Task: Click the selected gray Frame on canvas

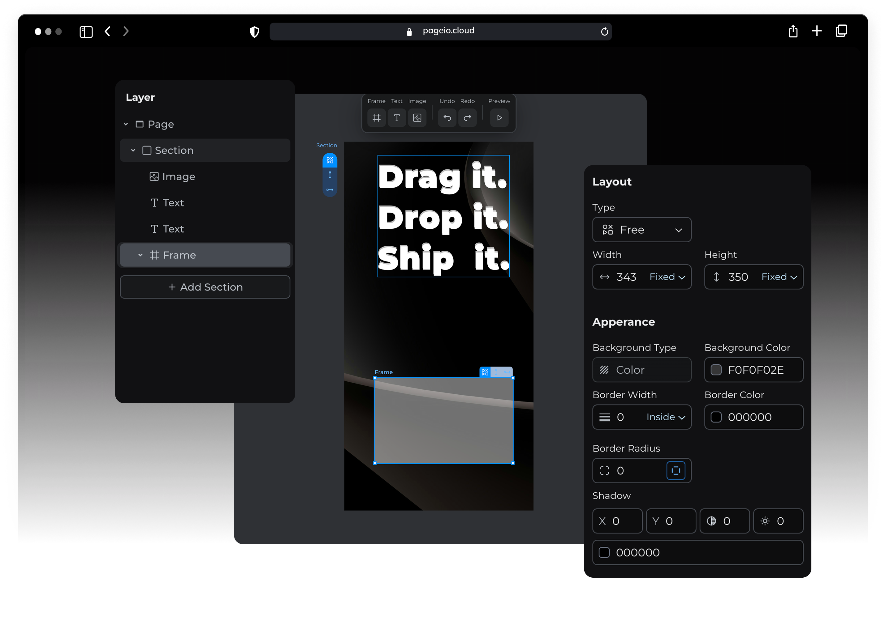Action: point(443,421)
